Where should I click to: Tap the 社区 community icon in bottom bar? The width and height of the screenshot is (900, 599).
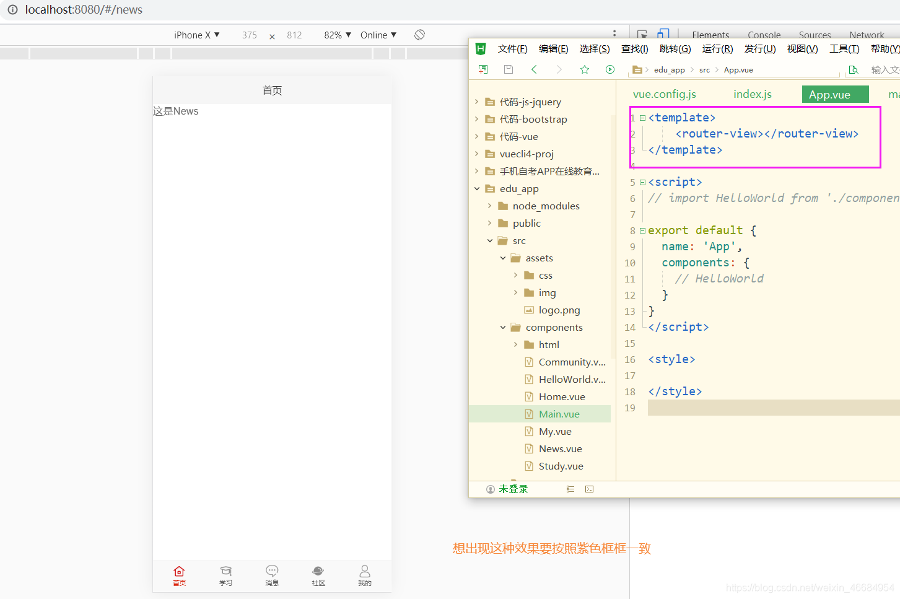click(318, 571)
